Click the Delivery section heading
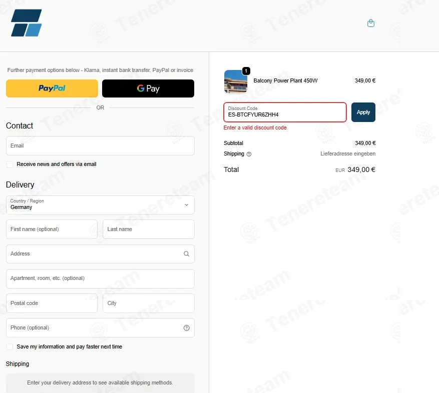This screenshot has width=439, height=393. click(20, 184)
